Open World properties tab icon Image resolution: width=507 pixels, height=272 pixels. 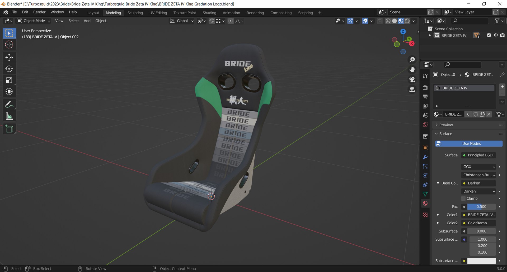[x=425, y=125]
